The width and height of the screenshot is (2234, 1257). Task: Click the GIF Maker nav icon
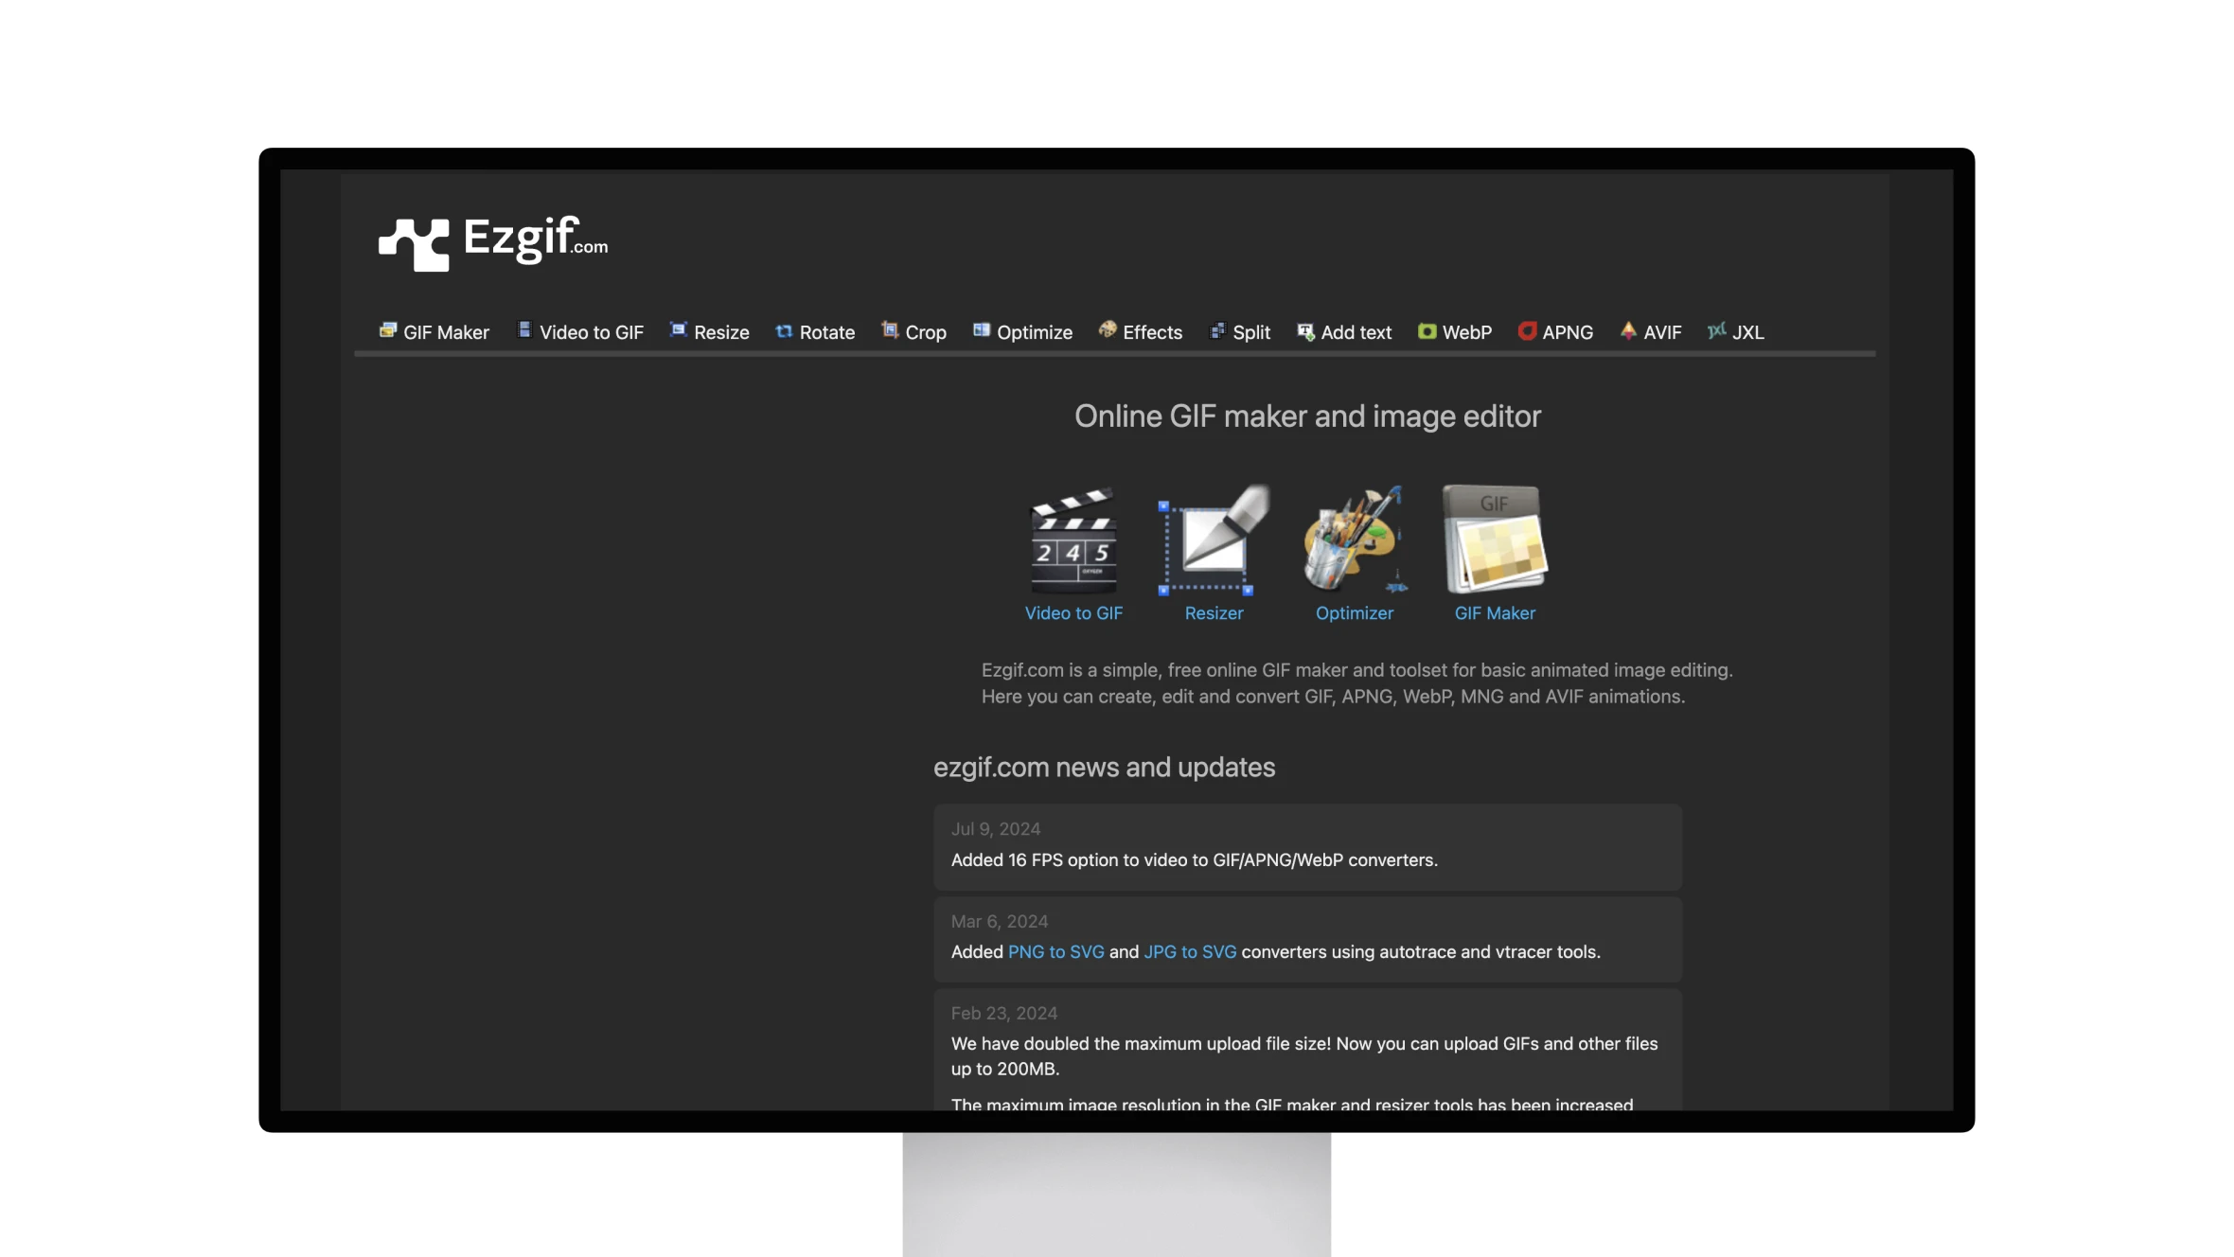pyautogui.click(x=386, y=331)
